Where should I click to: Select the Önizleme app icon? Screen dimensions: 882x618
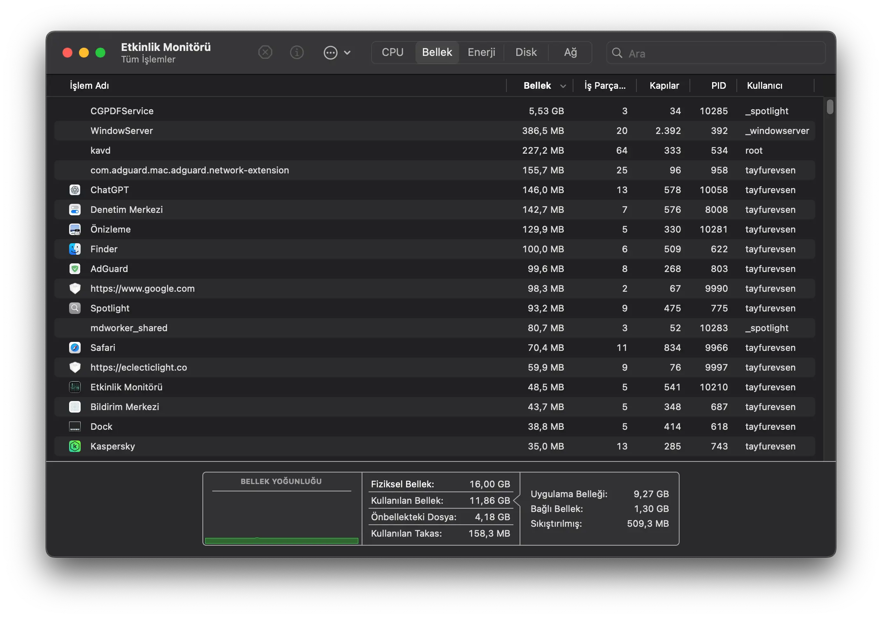[x=75, y=229]
